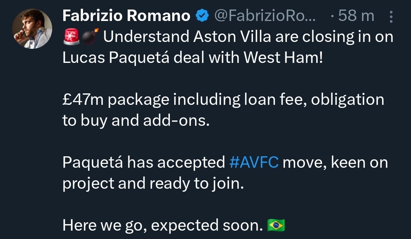Open the three-dot more options menu
Image resolution: width=411 pixels, height=239 pixels.
coord(391,16)
